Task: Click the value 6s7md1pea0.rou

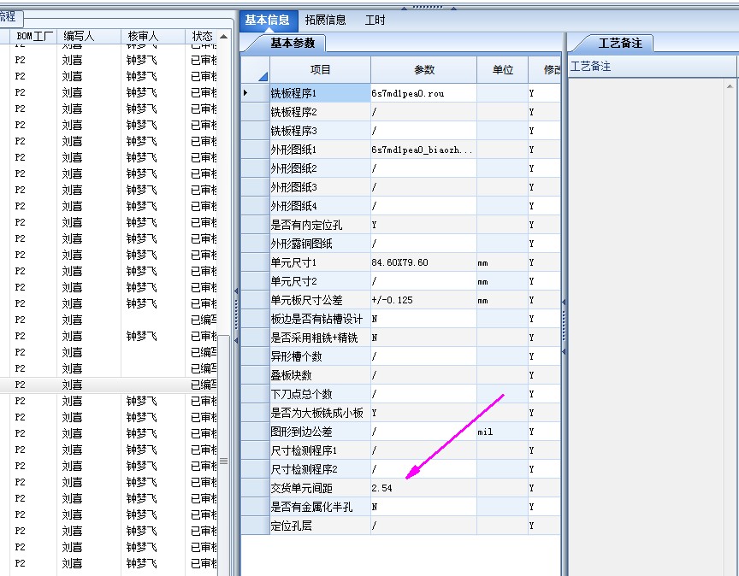Action: tap(408, 93)
